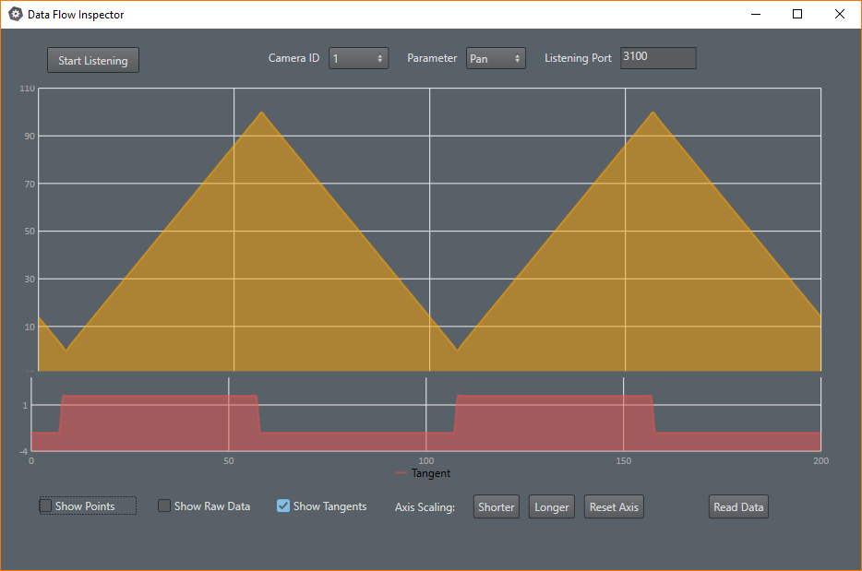Click the second peak of the orange graph
The height and width of the screenshot is (571, 862).
[x=652, y=113]
